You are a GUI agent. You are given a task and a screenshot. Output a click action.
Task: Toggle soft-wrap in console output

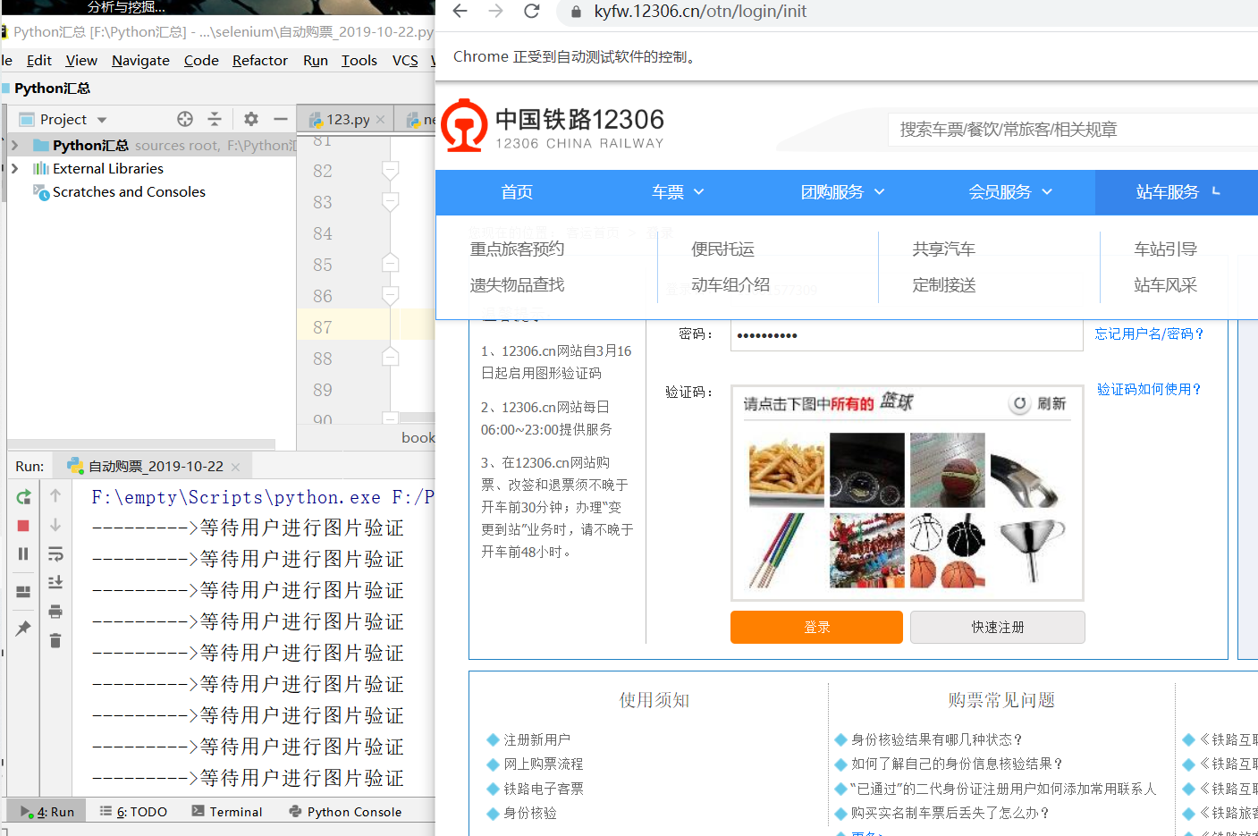[55, 553]
